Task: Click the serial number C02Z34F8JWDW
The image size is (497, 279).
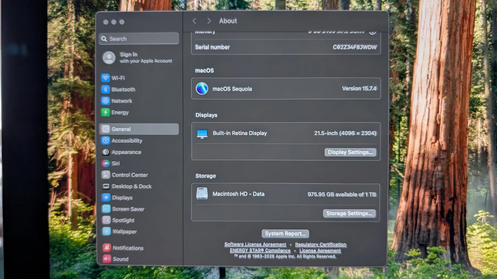Action: click(x=355, y=48)
